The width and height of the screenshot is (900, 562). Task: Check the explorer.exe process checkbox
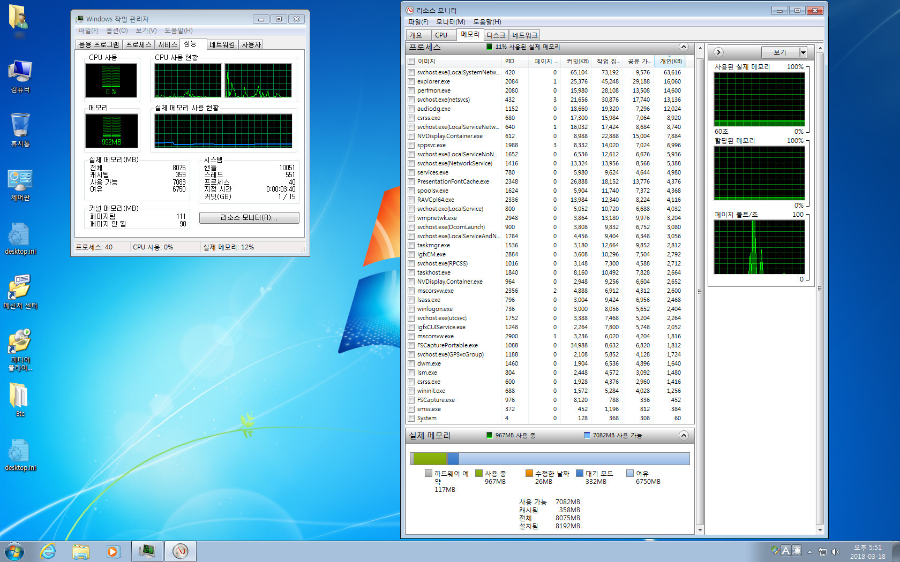click(411, 81)
